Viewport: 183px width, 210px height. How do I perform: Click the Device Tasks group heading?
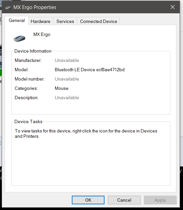[28, 121]
